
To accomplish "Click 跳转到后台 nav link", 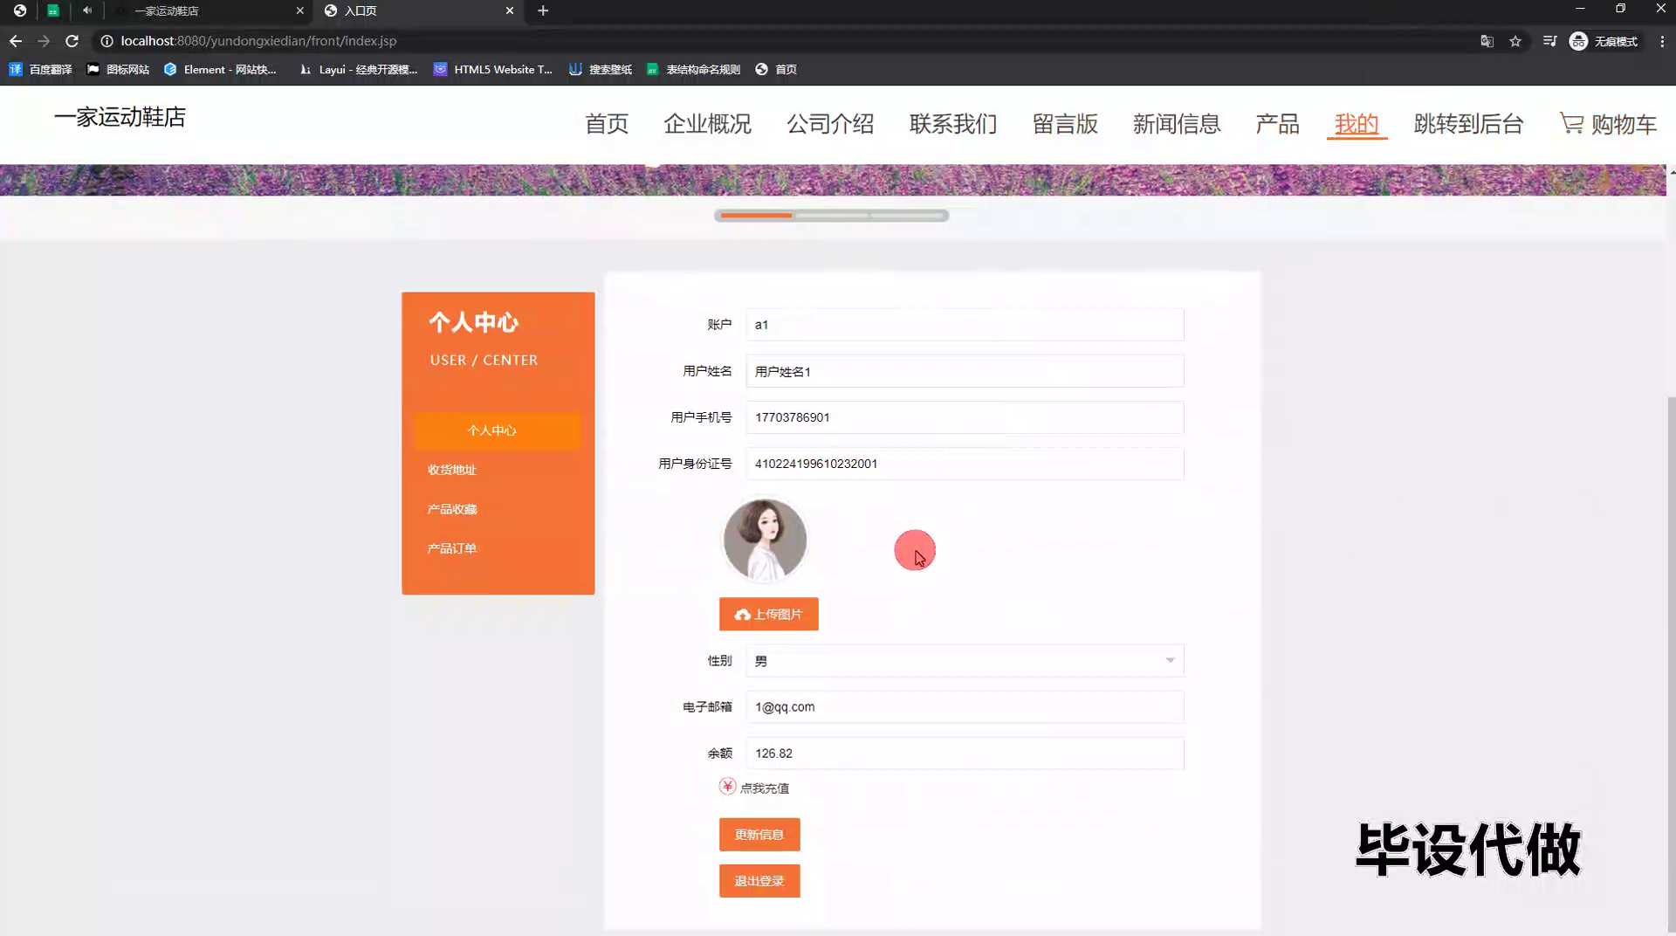I will pyautogui.click(x=1468, y=124).
